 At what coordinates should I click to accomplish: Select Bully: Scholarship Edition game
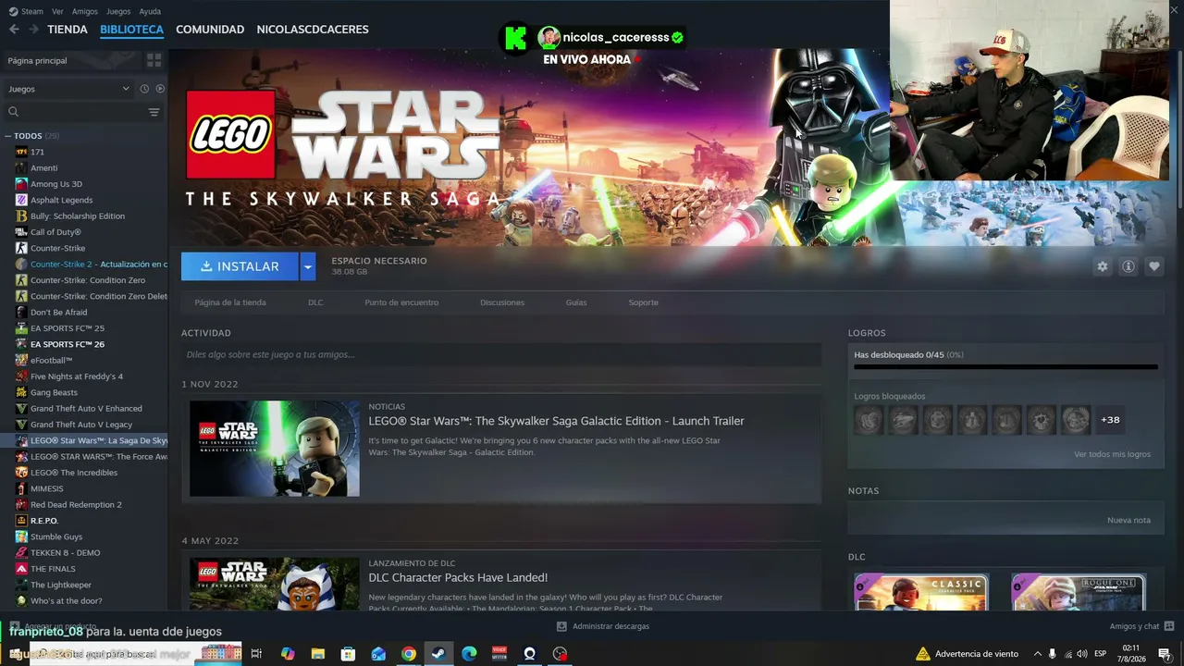tap(78, 216)
